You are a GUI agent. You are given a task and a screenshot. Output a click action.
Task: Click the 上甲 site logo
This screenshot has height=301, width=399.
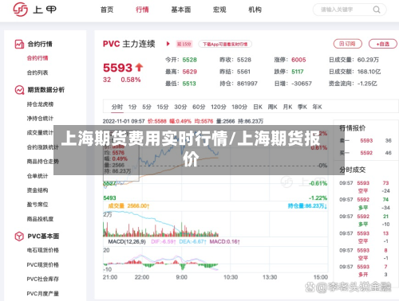pos(35,10)
